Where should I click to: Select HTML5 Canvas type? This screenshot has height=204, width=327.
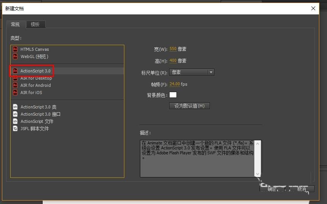coord(67,49)
